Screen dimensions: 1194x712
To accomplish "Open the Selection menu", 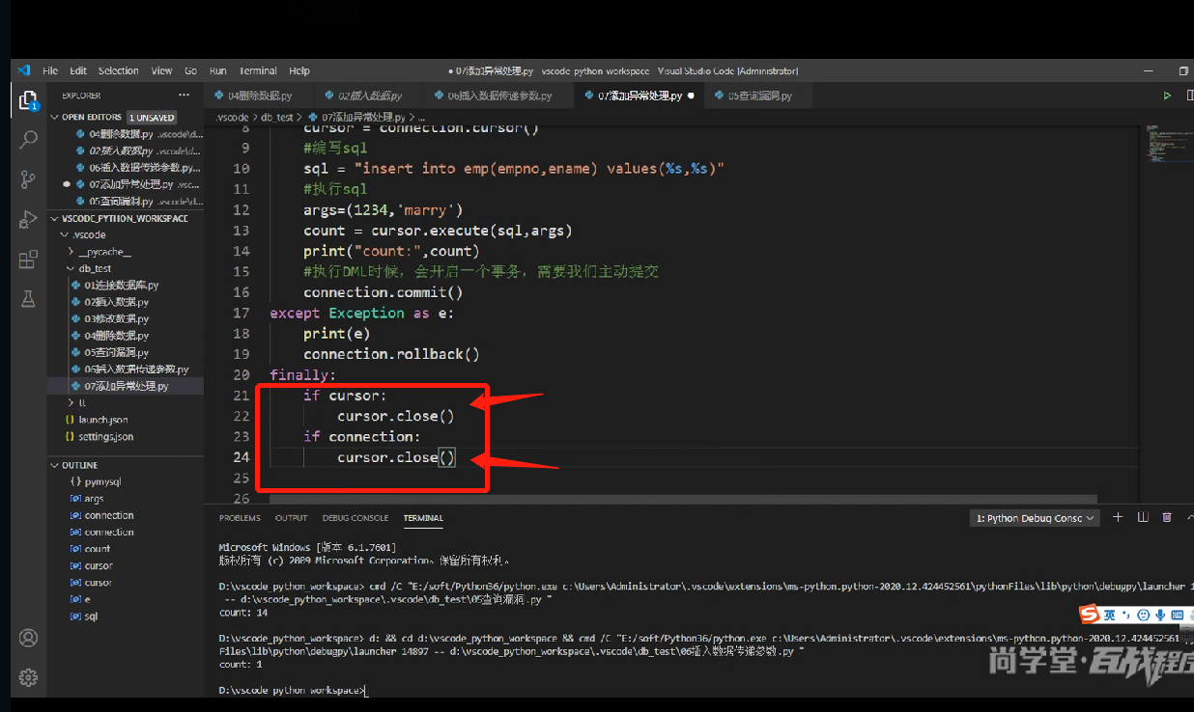I will [118, 70].
